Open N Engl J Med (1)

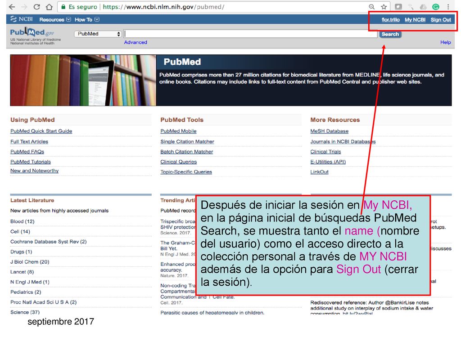tap(30, 282)
